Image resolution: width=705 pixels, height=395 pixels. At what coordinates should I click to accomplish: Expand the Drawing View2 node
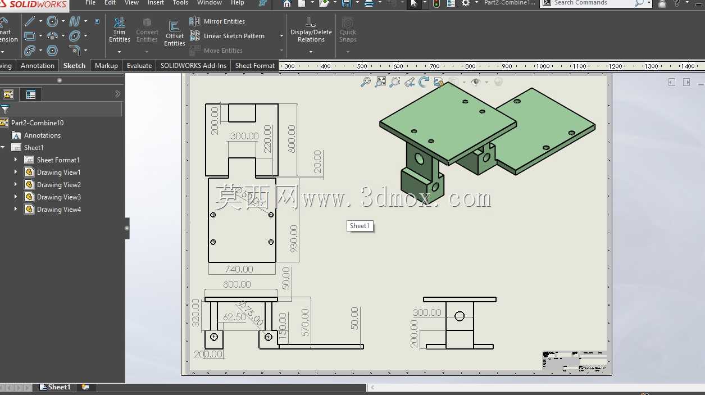(16, 185)
